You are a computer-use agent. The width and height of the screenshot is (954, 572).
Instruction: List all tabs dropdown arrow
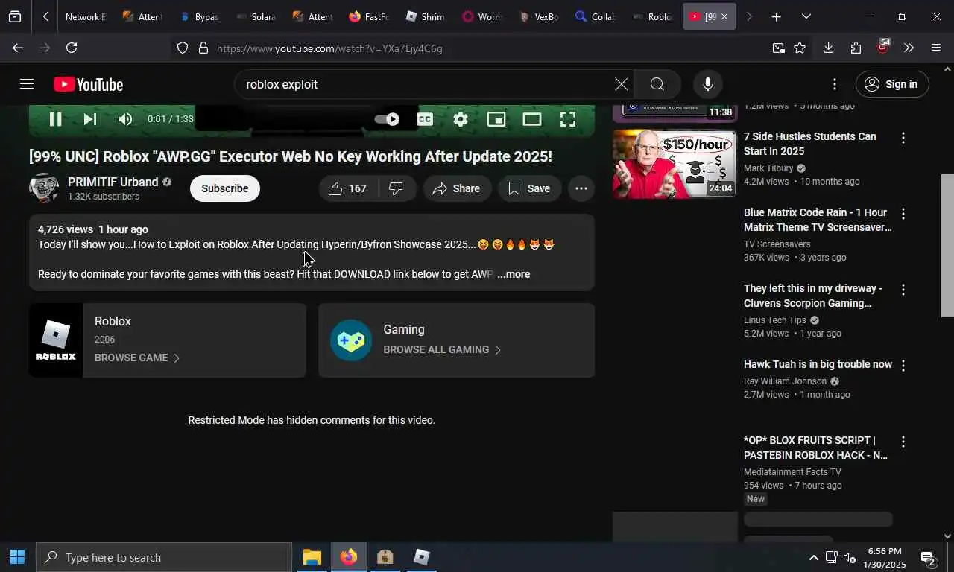(806, 16)
